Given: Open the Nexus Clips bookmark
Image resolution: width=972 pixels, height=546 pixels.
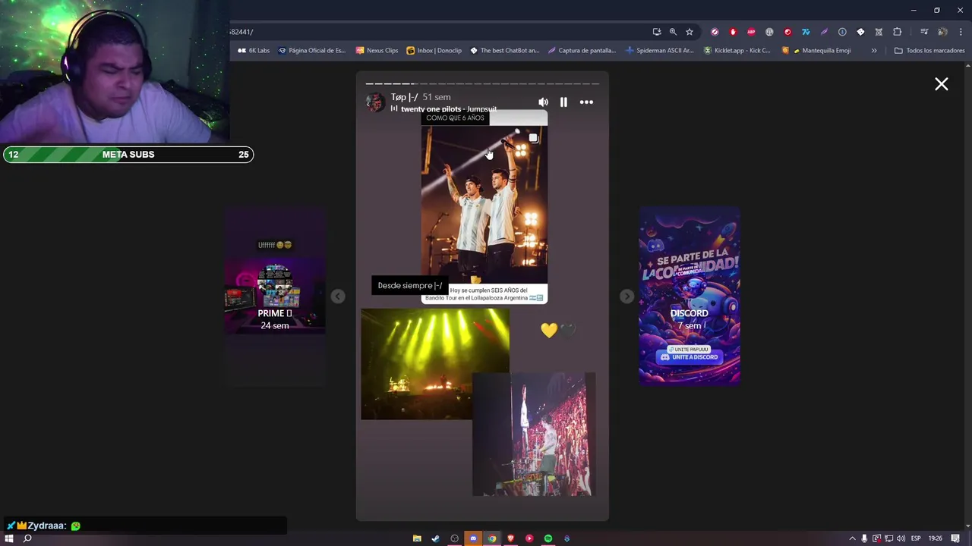Looking at the screenshot, I should coord(377,50).
